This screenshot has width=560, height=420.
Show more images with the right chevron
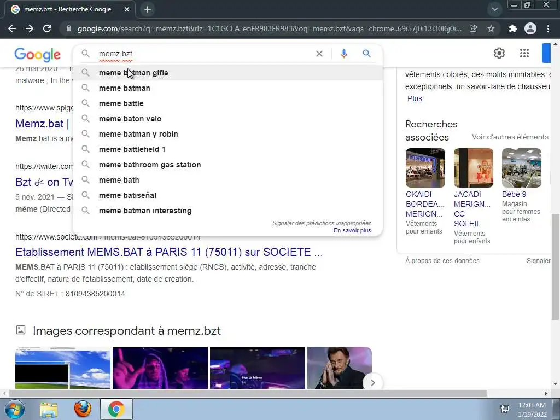click(x=372, y=383)
